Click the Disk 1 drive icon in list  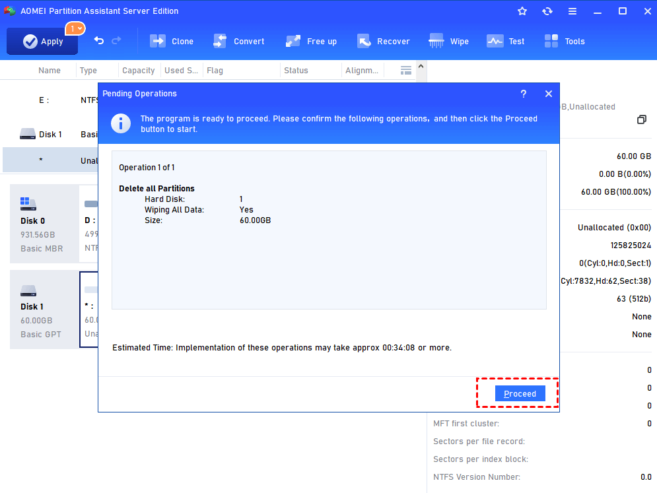tap(28, 134)
